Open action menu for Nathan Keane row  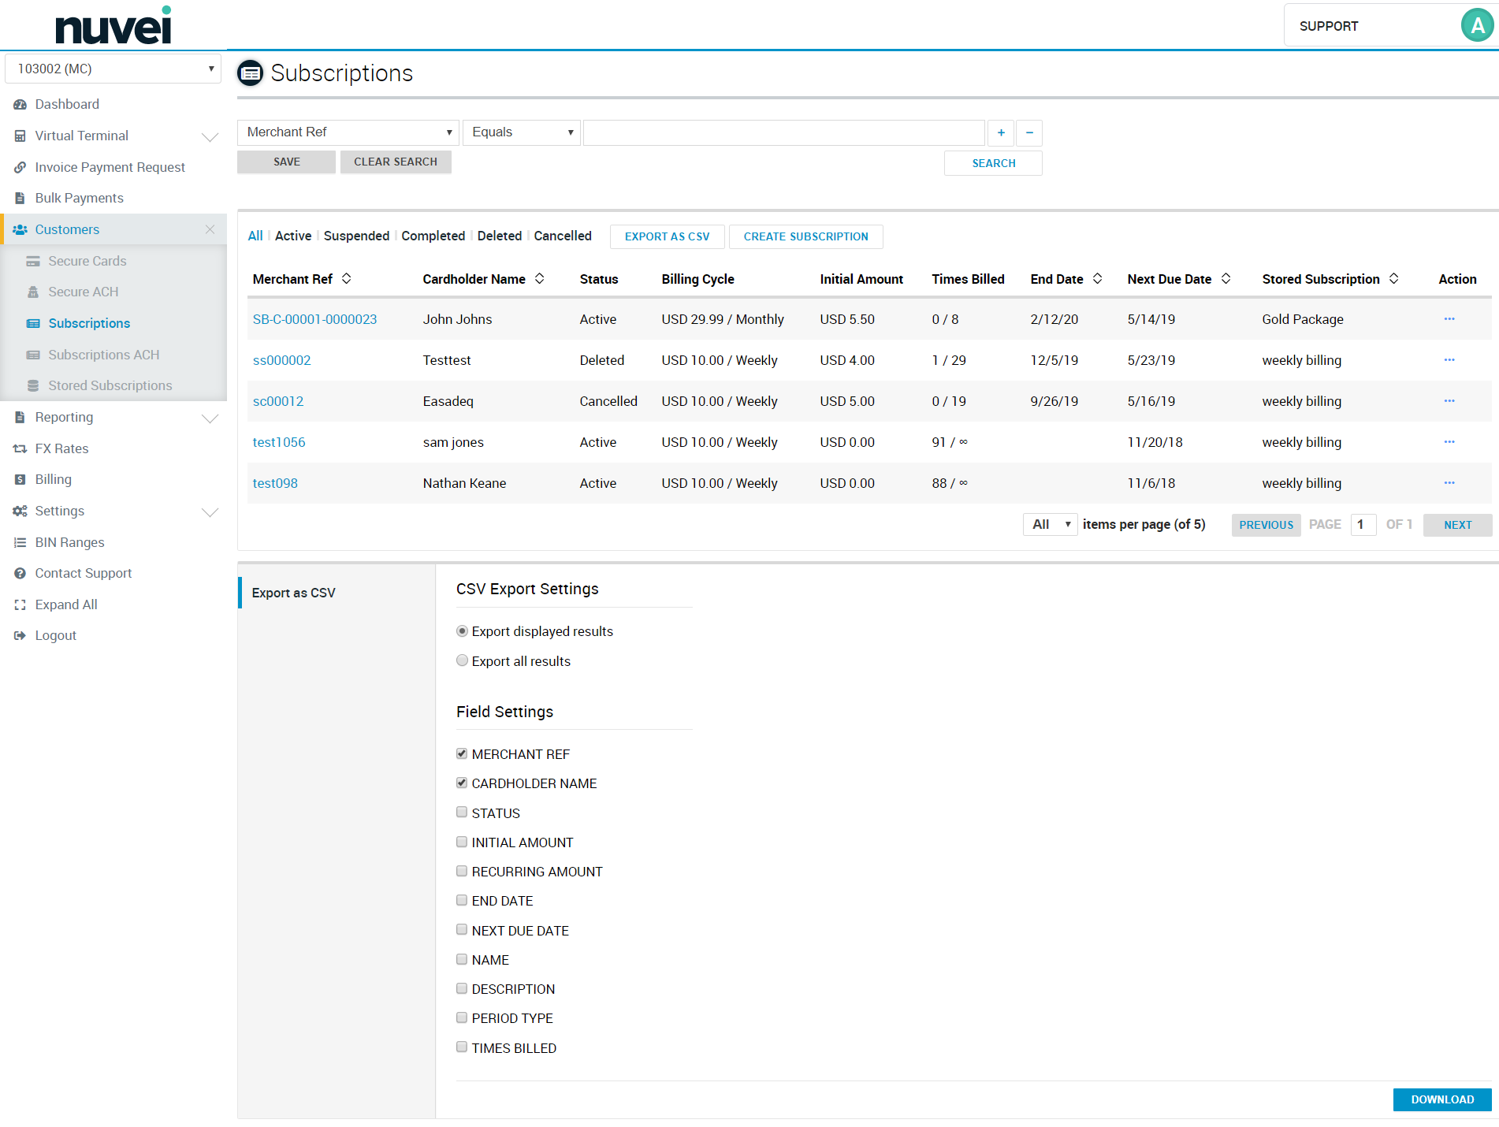point(1449,483)
